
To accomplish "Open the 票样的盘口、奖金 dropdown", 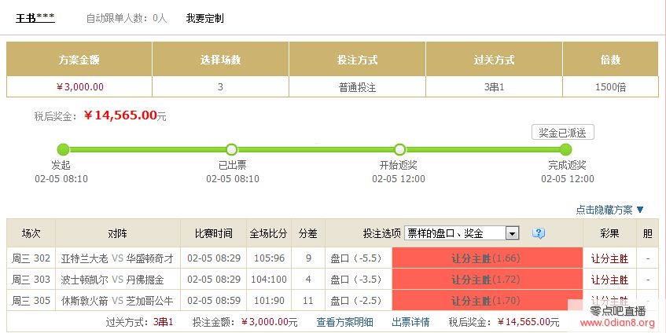I will 462,233.
